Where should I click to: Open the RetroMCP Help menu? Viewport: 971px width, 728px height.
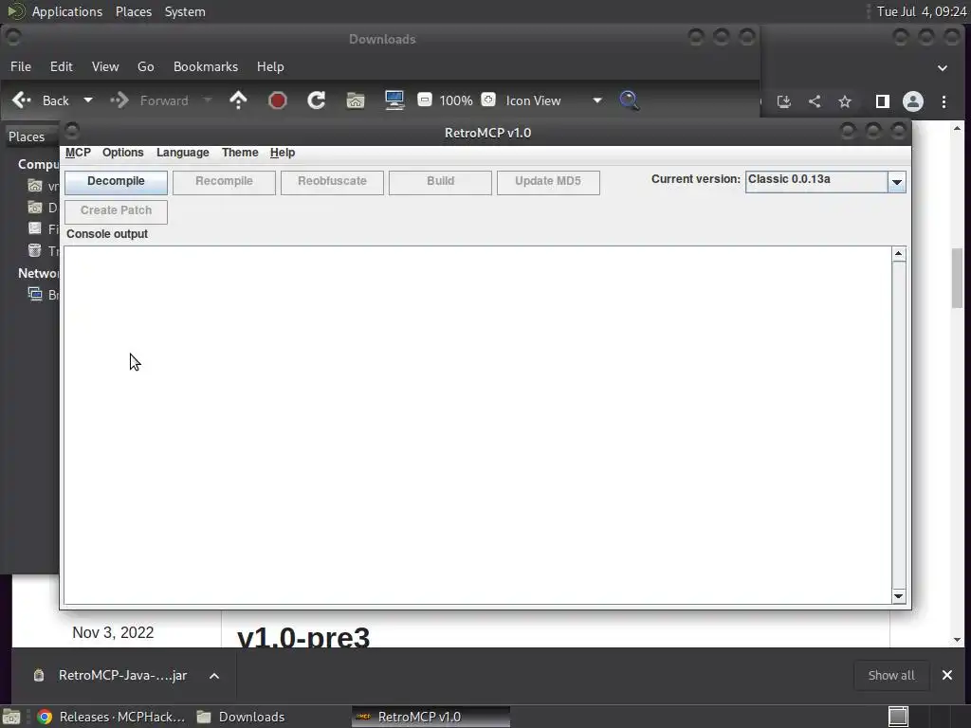283,153
